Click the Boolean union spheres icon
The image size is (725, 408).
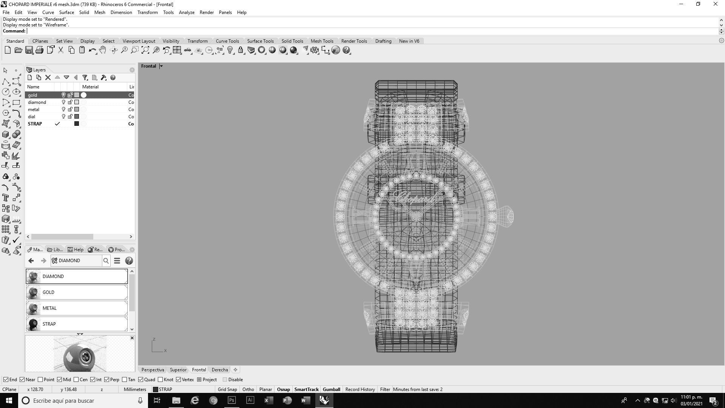tap(16, 134)
